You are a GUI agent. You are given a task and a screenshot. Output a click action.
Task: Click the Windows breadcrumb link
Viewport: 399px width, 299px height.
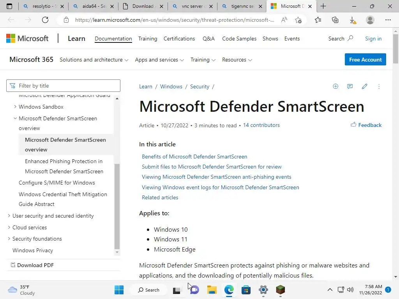point(171,86)
